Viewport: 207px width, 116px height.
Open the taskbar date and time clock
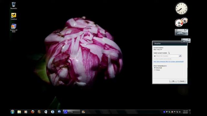point(185,112)
